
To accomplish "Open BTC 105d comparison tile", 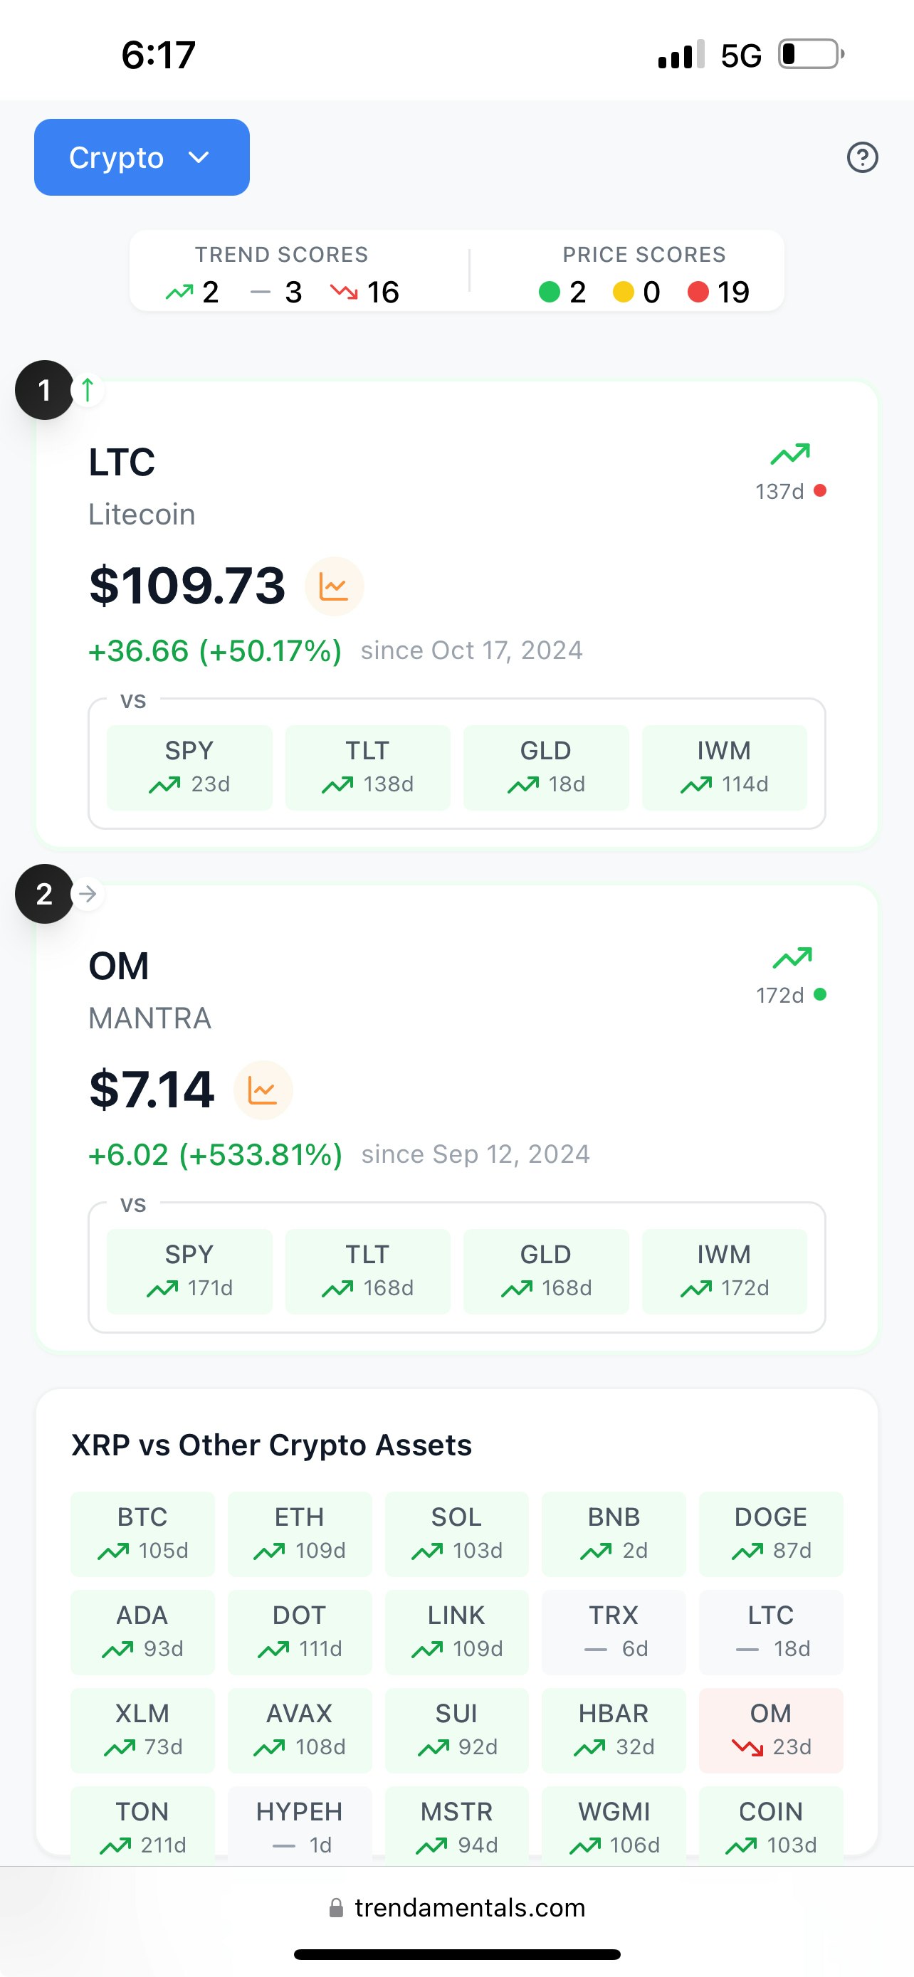I will (x=143, y=1534).
